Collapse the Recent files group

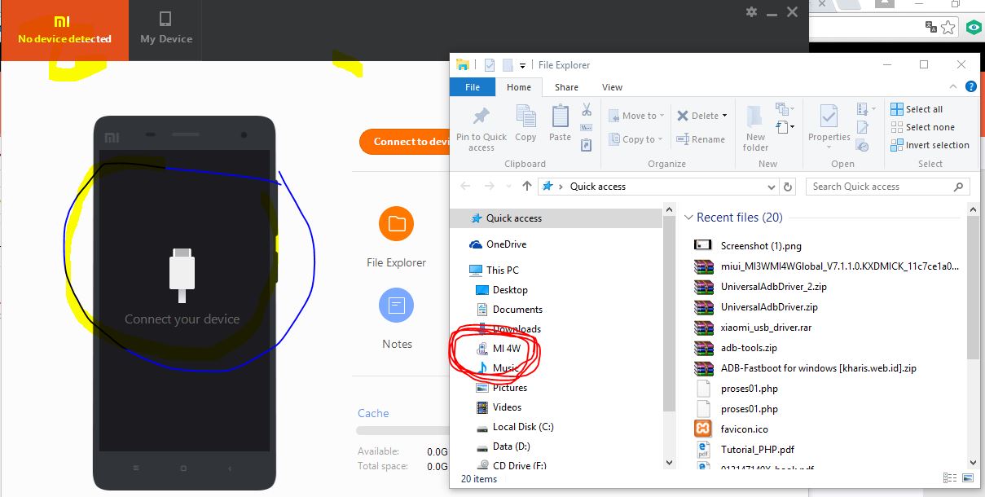coord(689,218)
